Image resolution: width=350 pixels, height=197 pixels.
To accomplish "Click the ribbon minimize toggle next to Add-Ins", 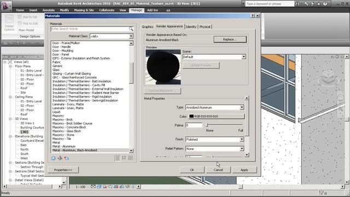I will pyautogui.click(x=168, y=10).
